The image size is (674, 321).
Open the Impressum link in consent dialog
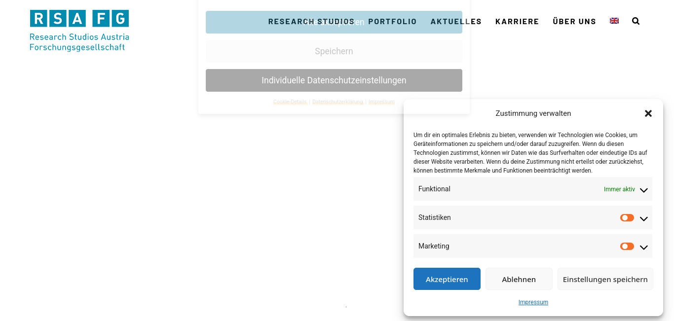pos(533,302)
